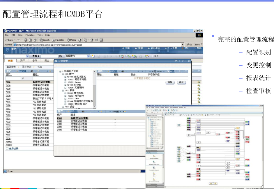This screenshot has width=274, height=189.
Task: Open asset 7003 record link
Action: pos(8,99)
